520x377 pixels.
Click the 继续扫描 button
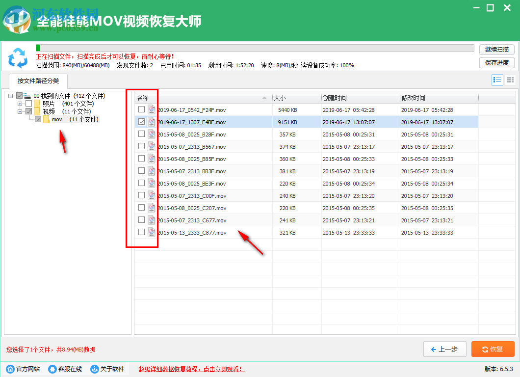click(x=496, y=49)
